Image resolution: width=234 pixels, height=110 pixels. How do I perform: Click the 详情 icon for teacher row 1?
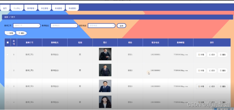199,55
